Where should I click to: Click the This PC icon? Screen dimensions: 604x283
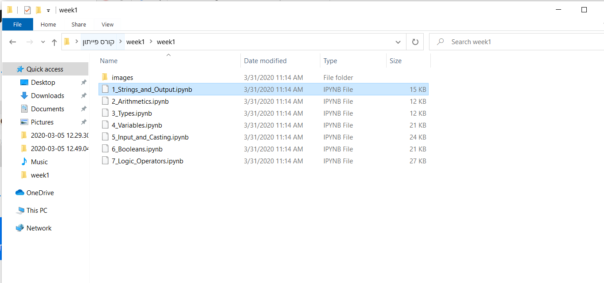click(20, 211)
